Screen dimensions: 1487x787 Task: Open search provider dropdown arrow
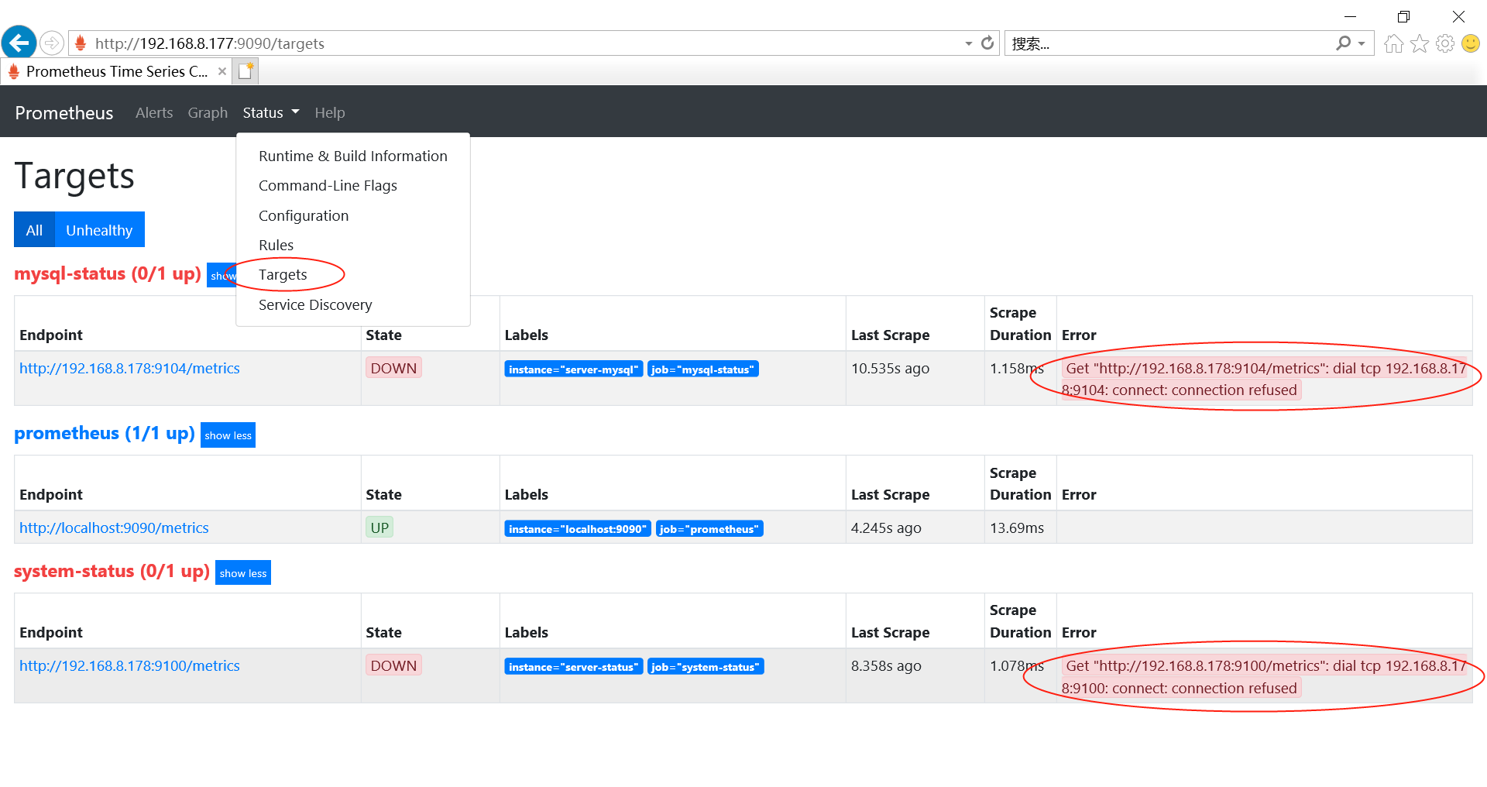click(1362, 43)
